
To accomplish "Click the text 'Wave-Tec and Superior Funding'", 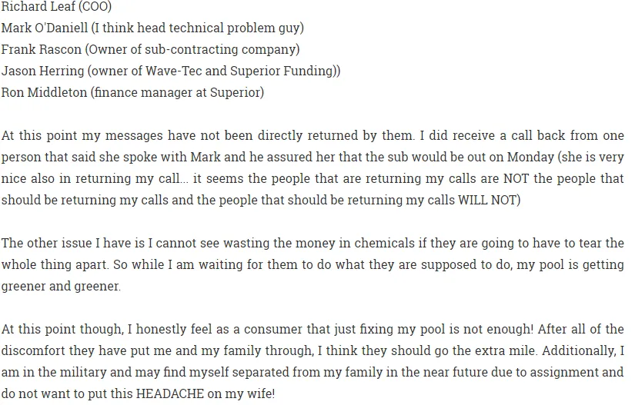I will (239, 71).
